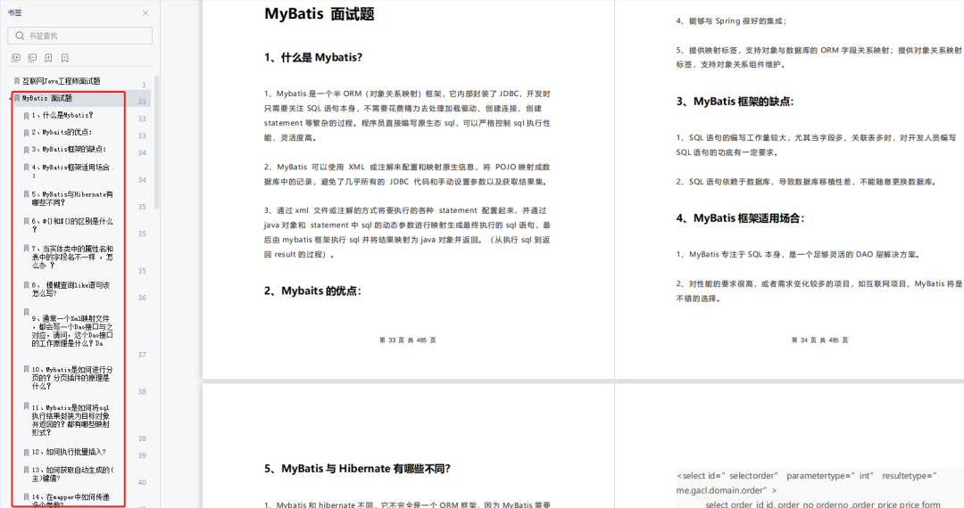
Task: Click heading 3、MyBatis 框架的缺点
Action: (735, 102)
